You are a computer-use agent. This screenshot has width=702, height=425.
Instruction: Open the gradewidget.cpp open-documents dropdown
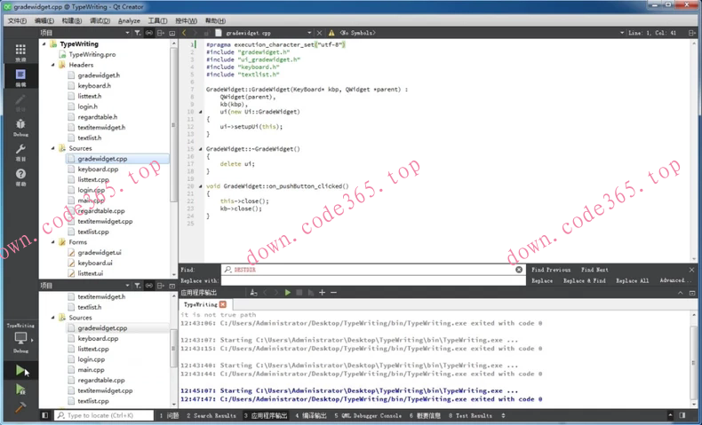pos(308,33)
